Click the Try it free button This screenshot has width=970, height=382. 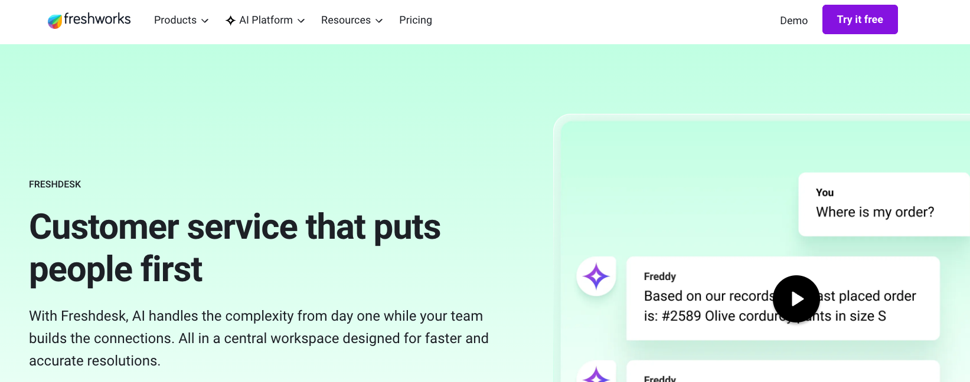coord(860,19)
